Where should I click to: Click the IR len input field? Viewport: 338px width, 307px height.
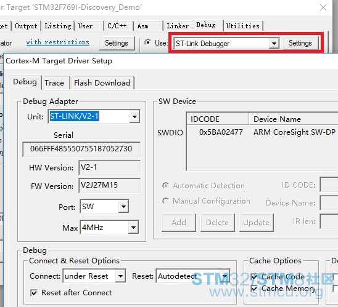[x=329, y=221]
